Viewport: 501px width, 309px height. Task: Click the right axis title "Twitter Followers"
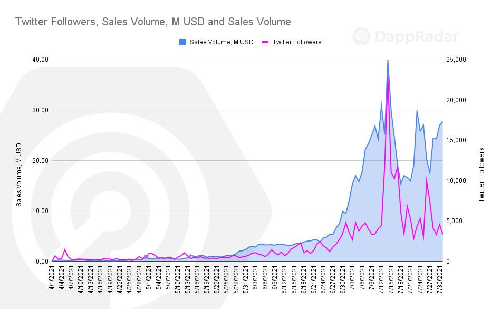click(481, 175)
